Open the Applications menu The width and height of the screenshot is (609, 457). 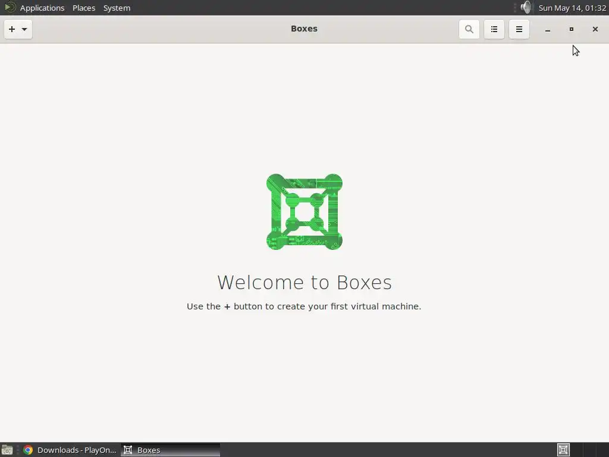(x=42, y=8)
